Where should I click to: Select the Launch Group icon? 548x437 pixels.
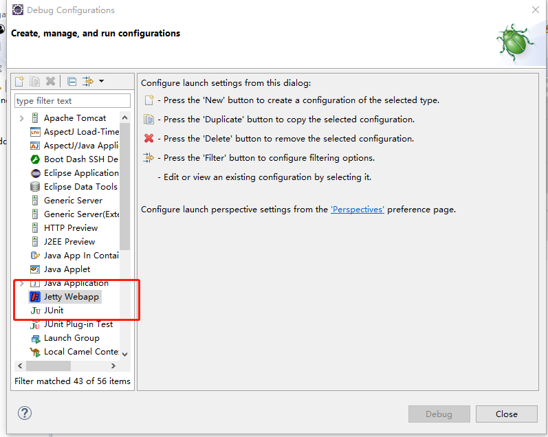pyautogui.click(x=36, y=339)
